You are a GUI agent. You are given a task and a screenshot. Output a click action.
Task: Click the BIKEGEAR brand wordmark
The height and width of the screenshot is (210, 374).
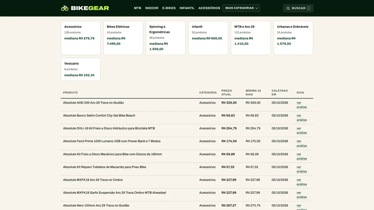[90, 8]
